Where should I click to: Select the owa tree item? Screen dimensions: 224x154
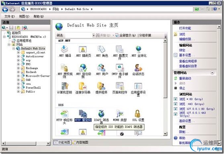pyautogui.click(x=28, y=84)
